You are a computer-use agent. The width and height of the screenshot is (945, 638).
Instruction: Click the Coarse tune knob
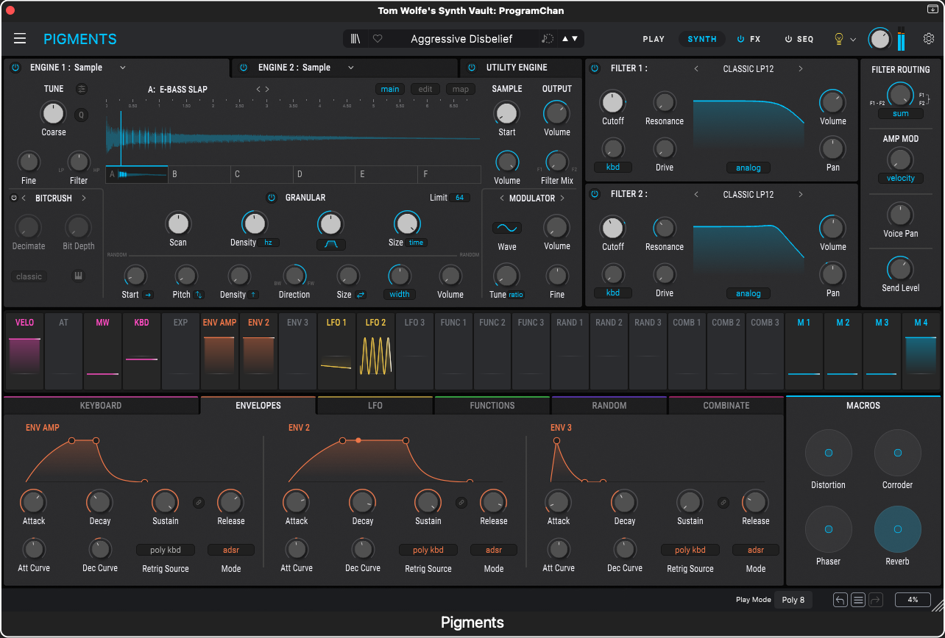(53, 113)
